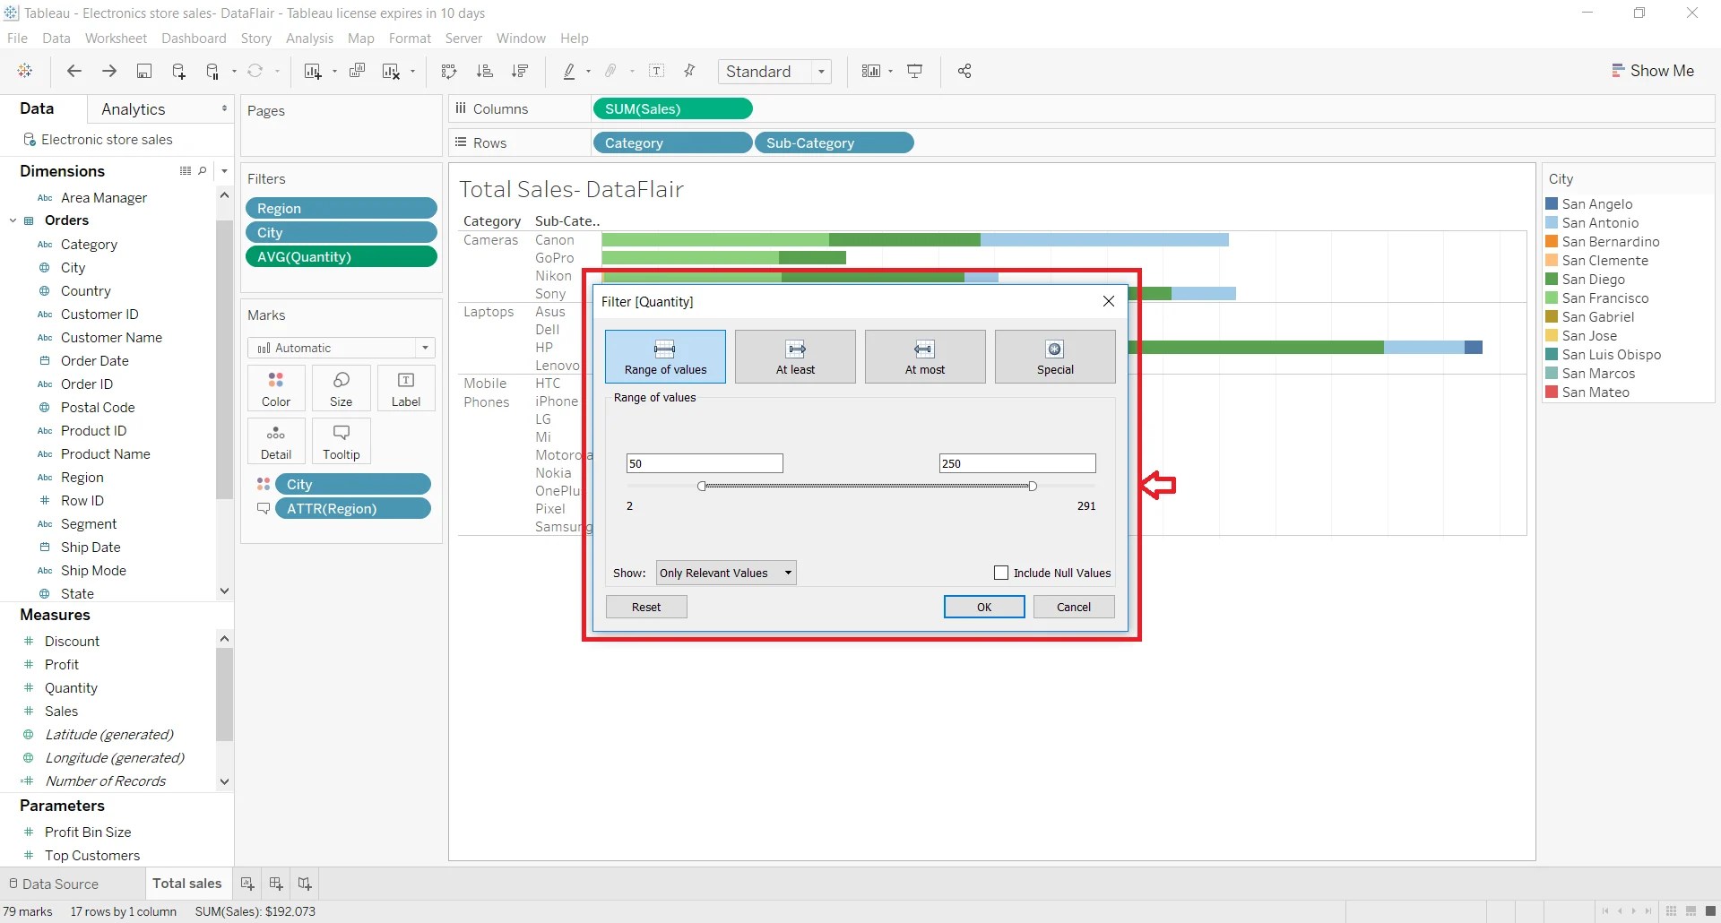Select the Range of values filter option

point(664,356)
